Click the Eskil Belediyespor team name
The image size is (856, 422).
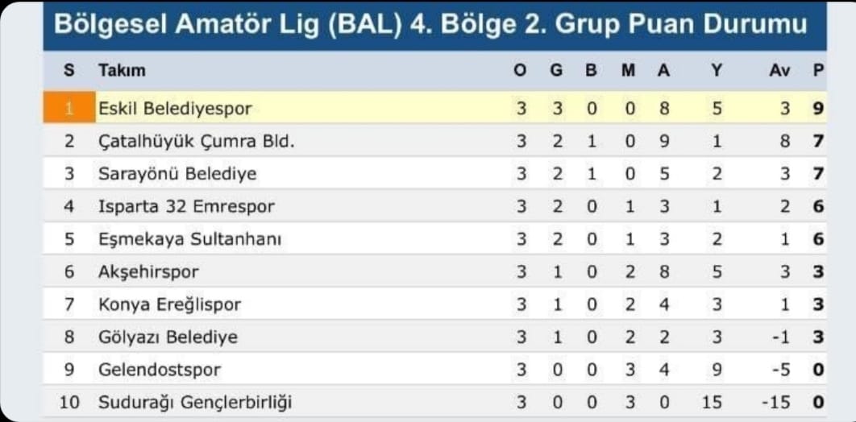pyautogui.click(x=175, y=108)
